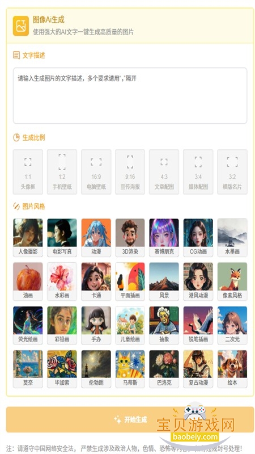The height and width of the screenshot is (454, 255).
Task: Click the text description input box
Action: click(x=130, y=95)
